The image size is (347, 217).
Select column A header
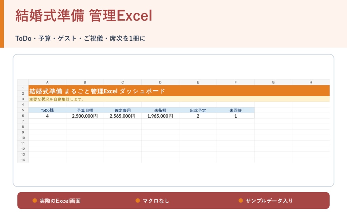click(x=47, y=82)
